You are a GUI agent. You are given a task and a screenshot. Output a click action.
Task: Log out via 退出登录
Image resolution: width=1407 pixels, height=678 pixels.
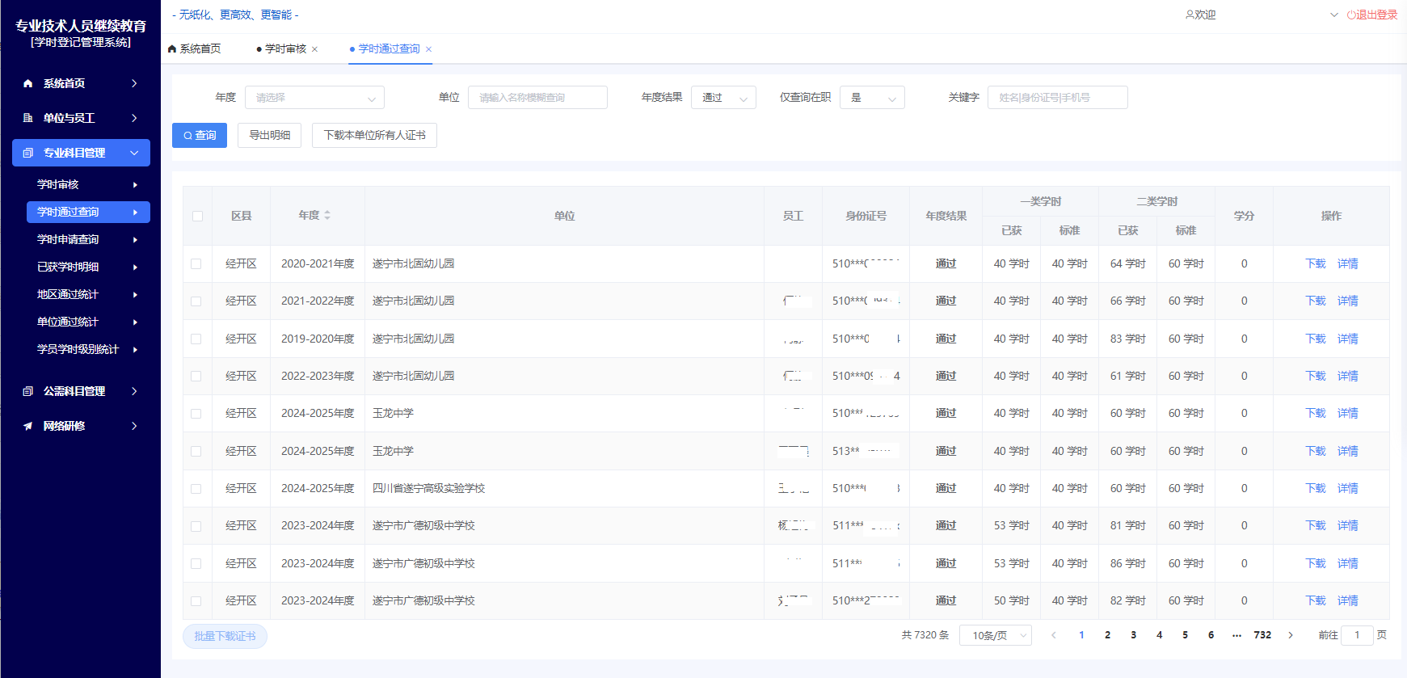point(1372,15)
